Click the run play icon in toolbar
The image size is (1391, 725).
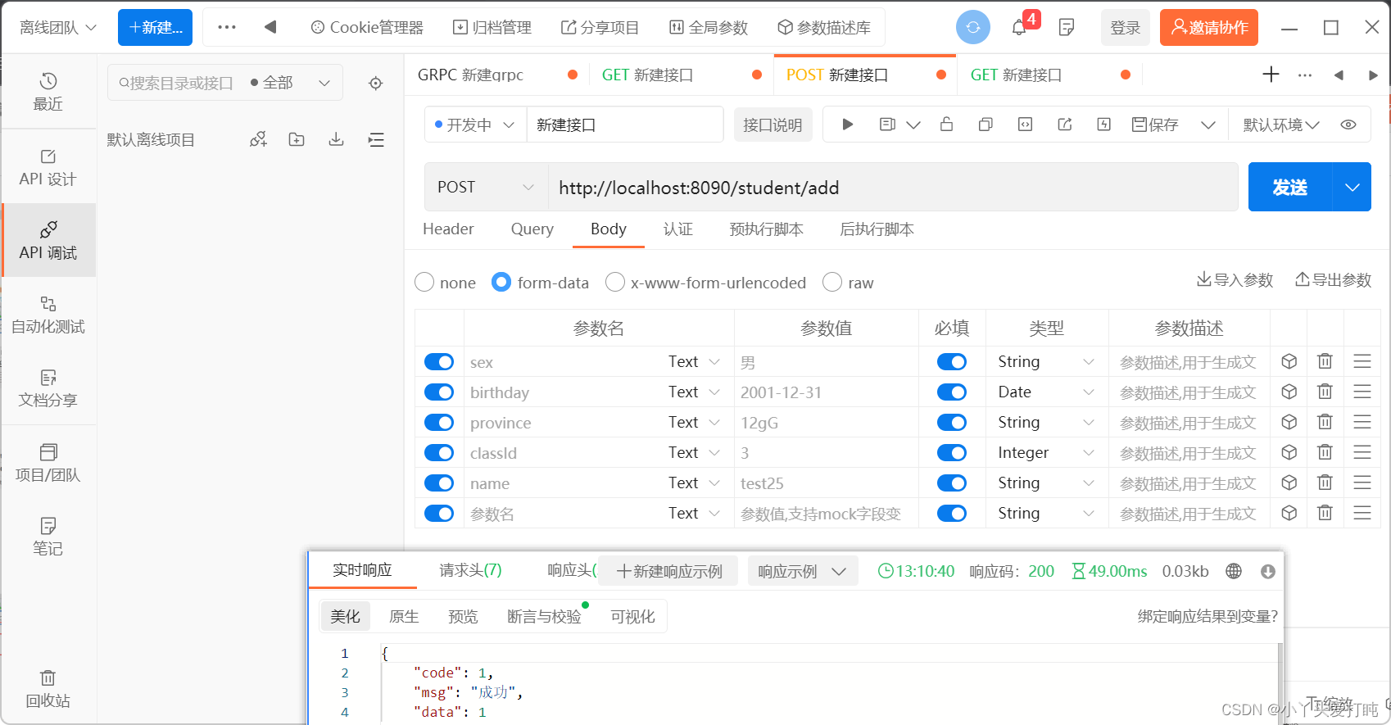coord(848,125)
